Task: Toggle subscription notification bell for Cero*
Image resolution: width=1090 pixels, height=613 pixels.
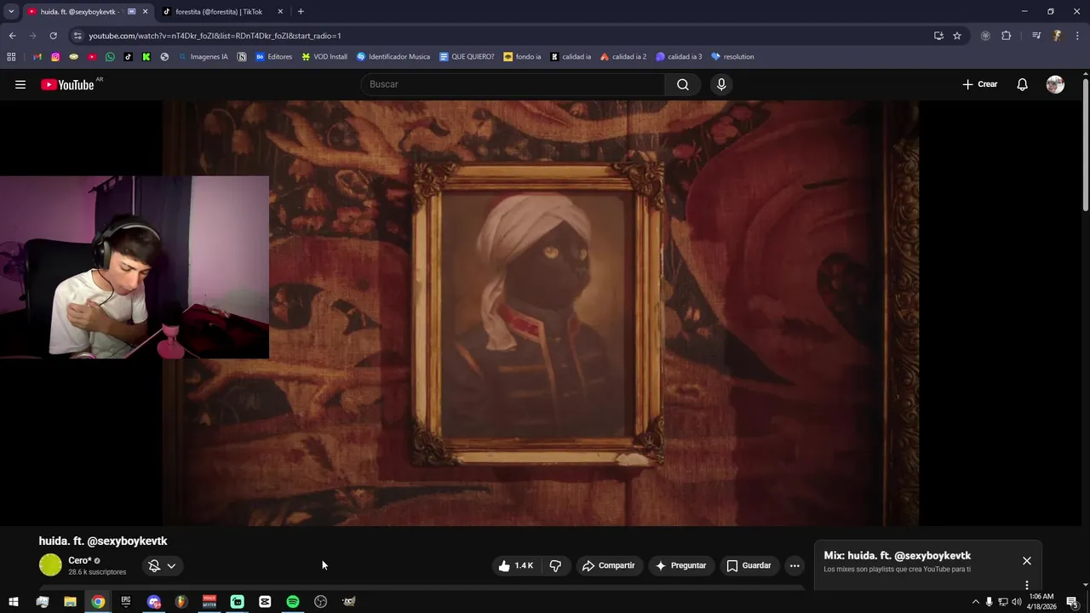Action: [x=154, y=565]
